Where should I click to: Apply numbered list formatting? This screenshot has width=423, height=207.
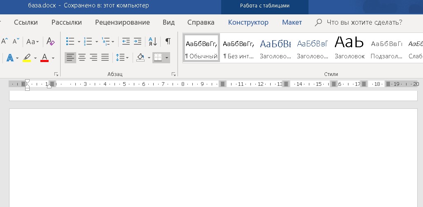pyautogui.click(x=88, y=41)
